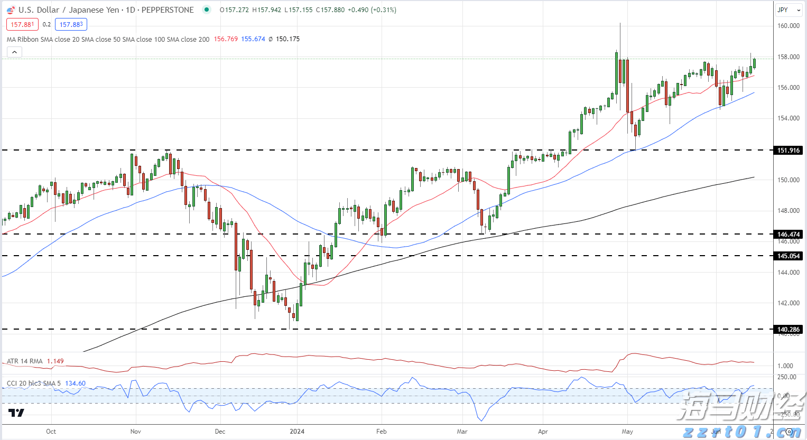Click the 250.00 CCI axis label
Viewport: 807px width, 440px height.
point(787,377)
